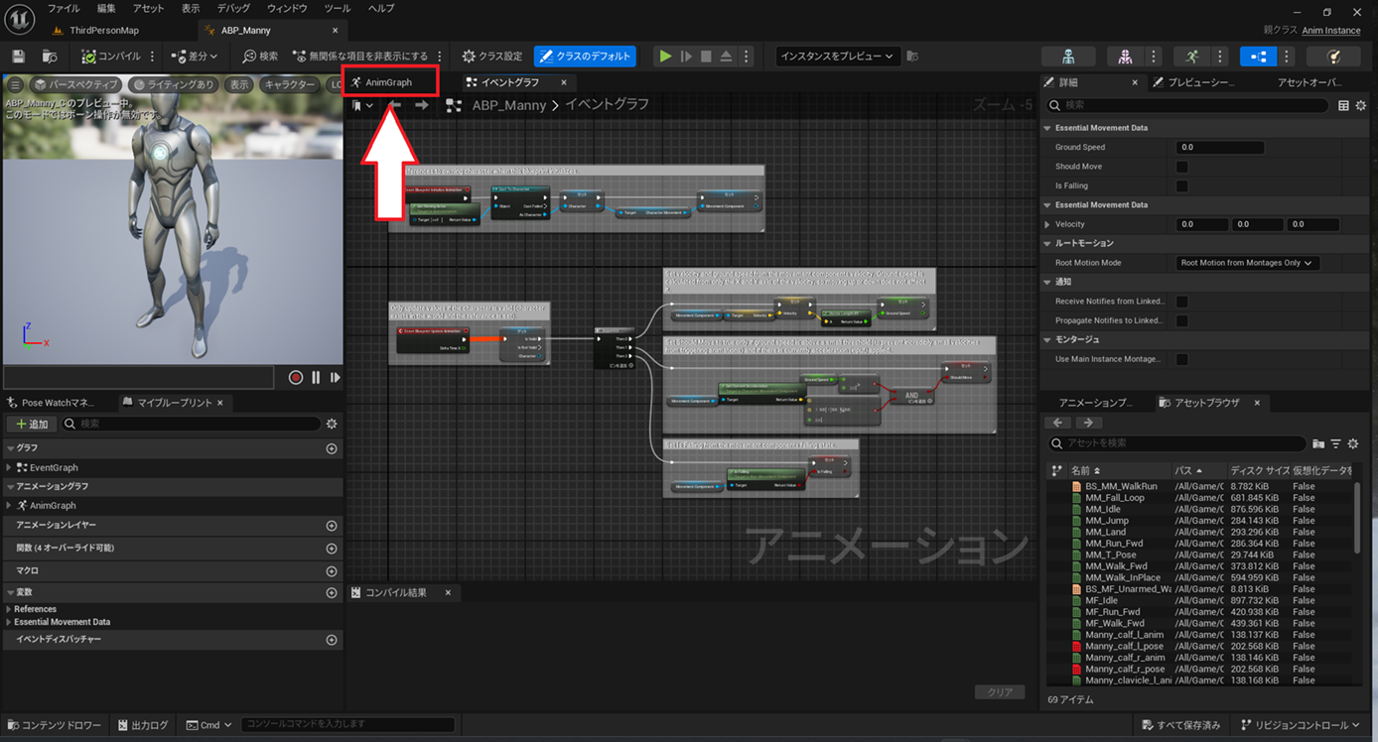1378x742 pixels.
Task: Click the Ground Speed value slider field
Action: click(1219, 147)
